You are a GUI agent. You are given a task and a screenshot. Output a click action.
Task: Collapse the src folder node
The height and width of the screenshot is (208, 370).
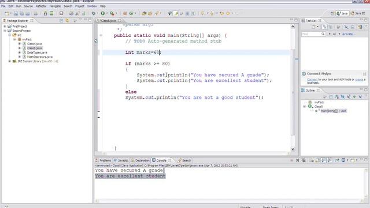click(10, 35)
